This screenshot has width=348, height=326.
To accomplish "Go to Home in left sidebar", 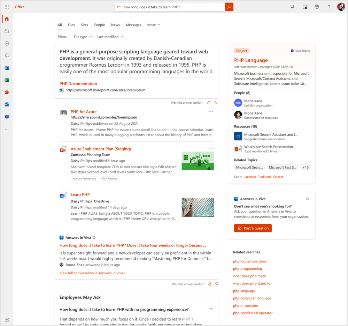I will 7,19.
